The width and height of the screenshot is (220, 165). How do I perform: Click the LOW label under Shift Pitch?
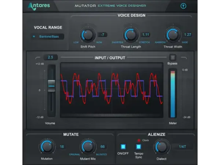pyautogui.click(x=76, y=43)
